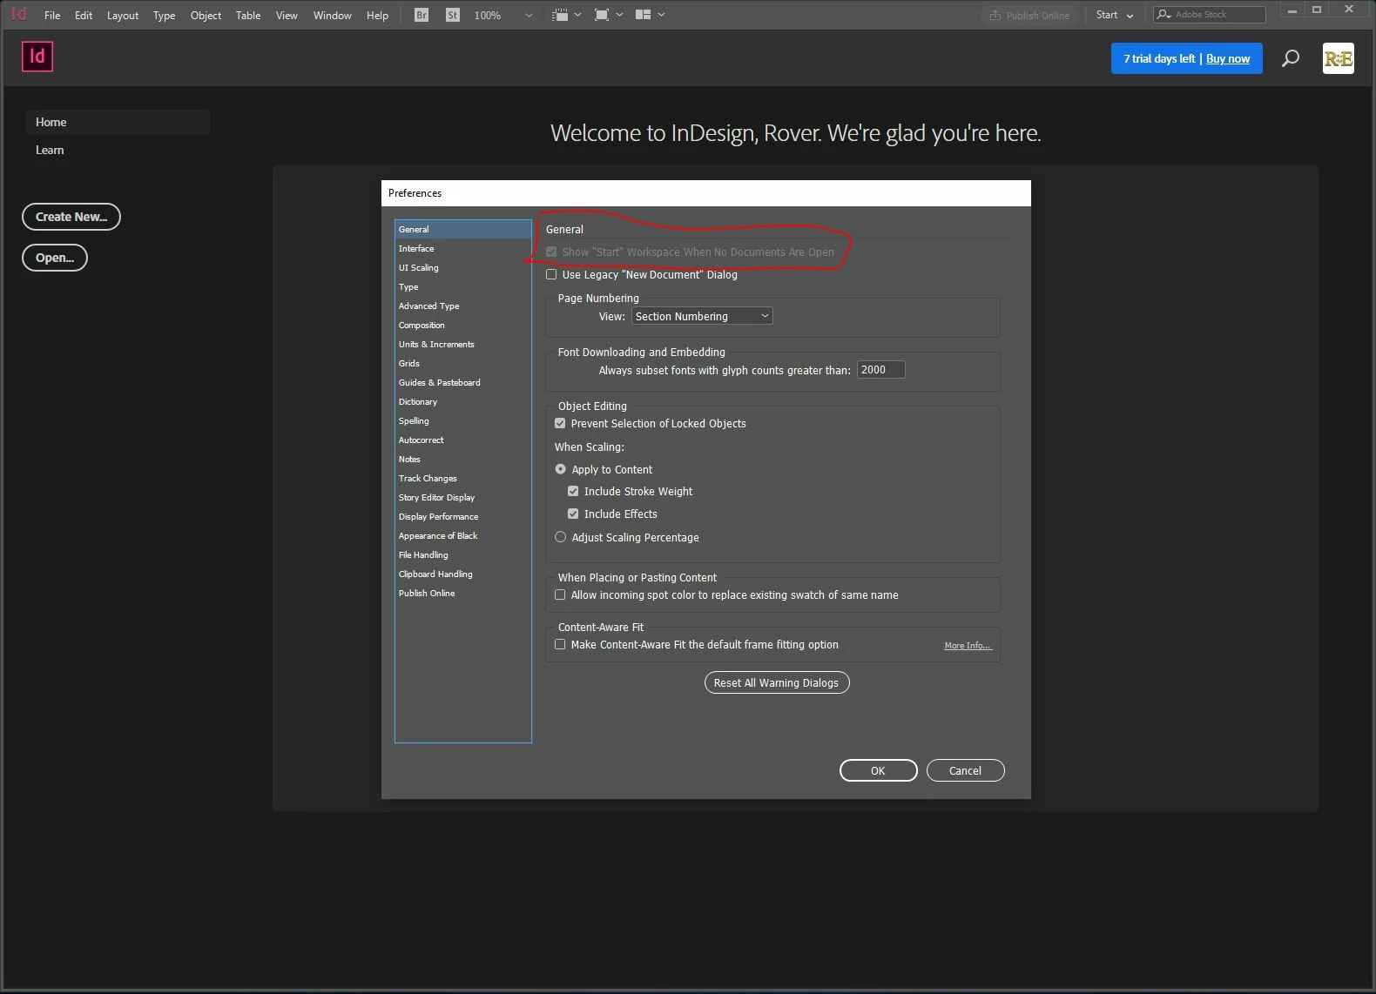This screenshot has height=994, width=1376.
Task: Select Spelling preferences category
Action: pos(462,420)
